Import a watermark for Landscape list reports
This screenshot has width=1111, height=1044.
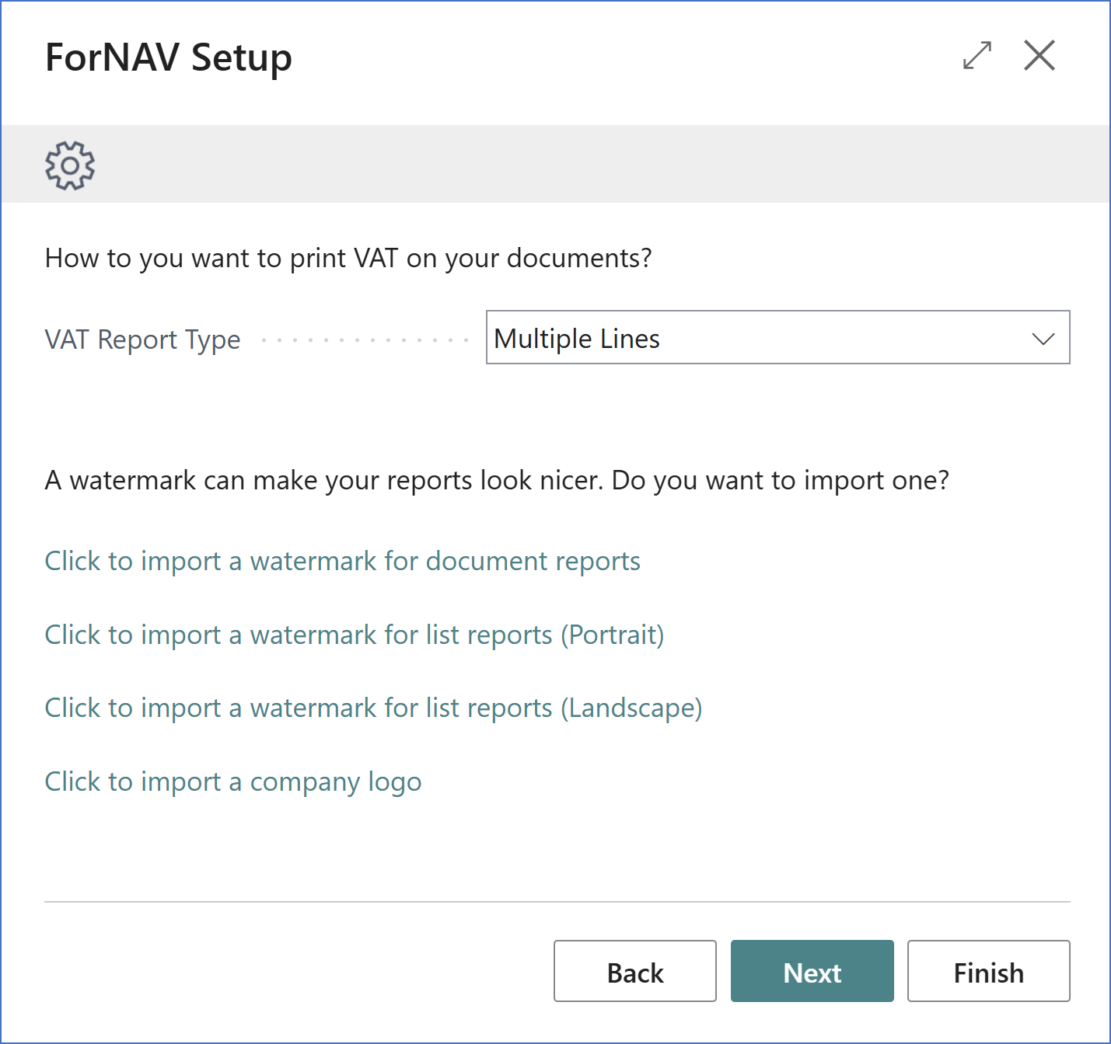pyautogui.click(x=373, y=708)
